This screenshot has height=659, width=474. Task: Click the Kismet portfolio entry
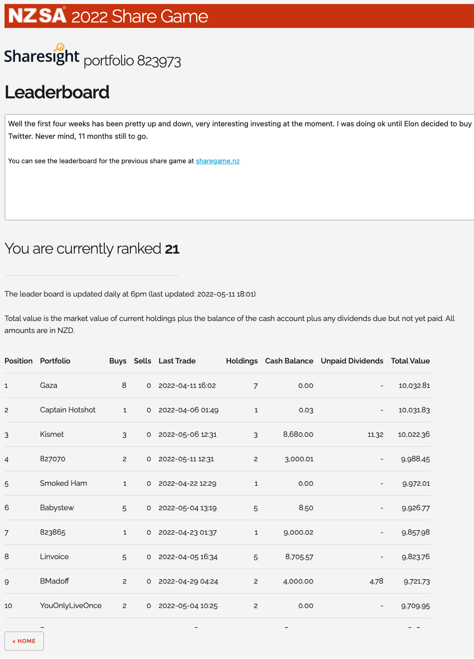[52, 434]
